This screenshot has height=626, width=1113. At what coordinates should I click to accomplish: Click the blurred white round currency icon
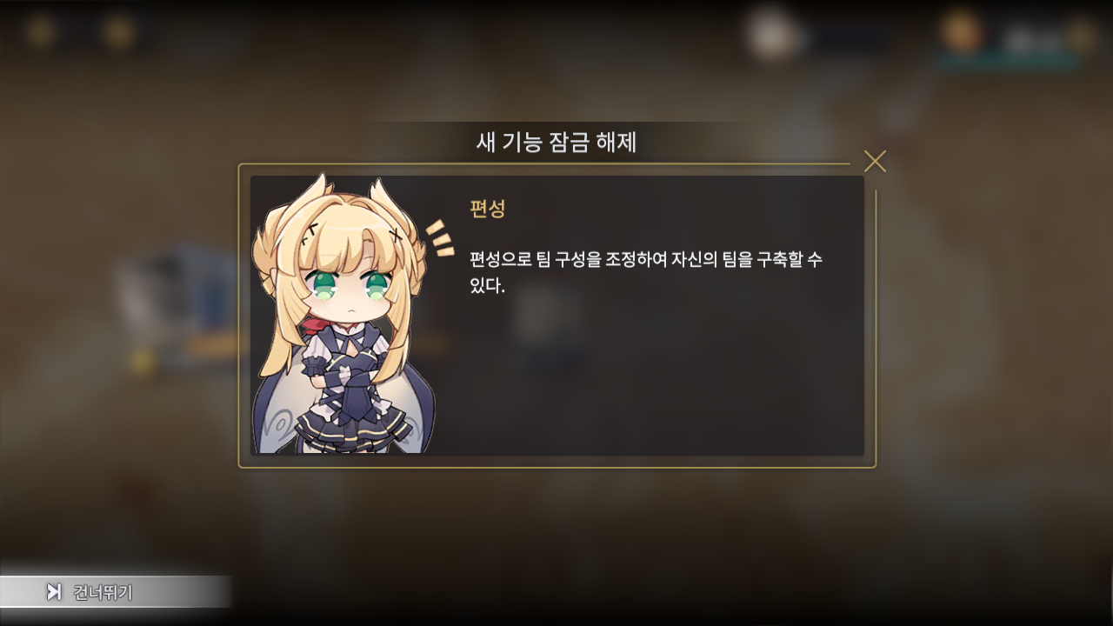(x=771, y=36)
